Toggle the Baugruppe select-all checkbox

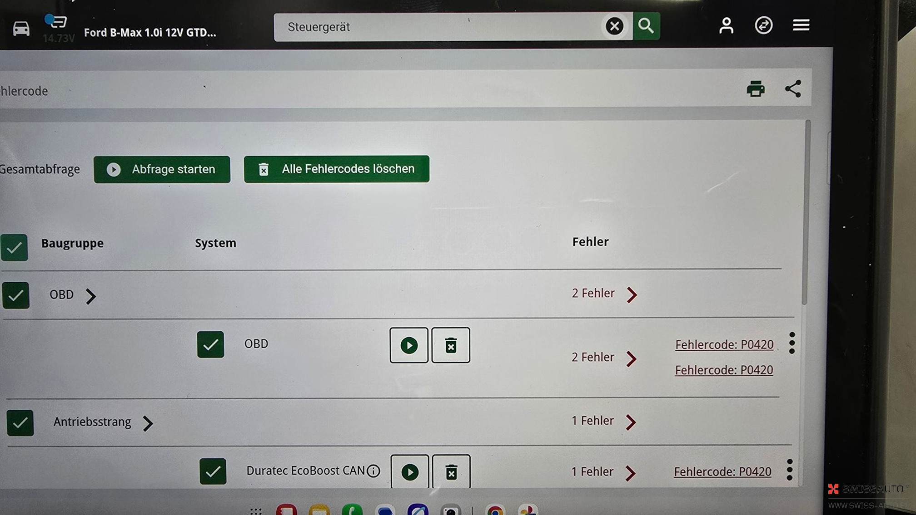[14, 248]
